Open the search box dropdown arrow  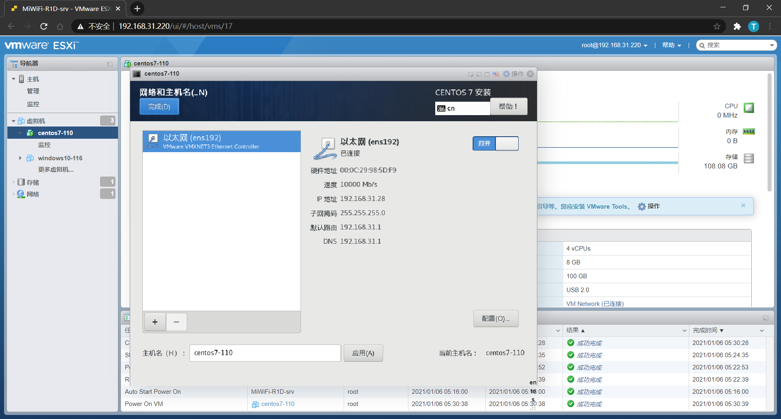click(x=772, y=45)
